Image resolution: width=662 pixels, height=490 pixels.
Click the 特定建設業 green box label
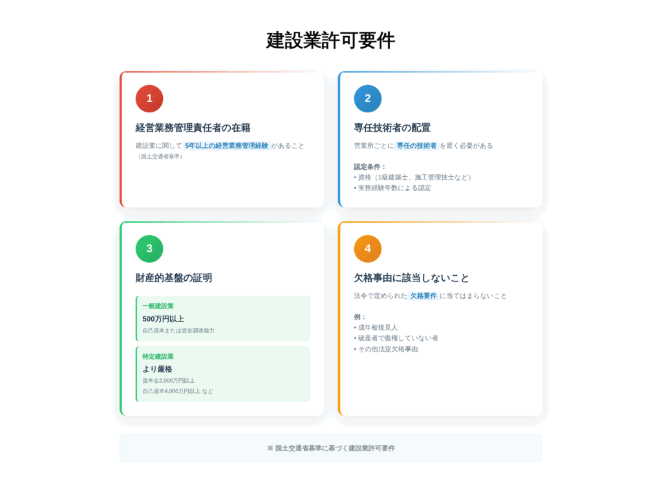tap(158, 356)
